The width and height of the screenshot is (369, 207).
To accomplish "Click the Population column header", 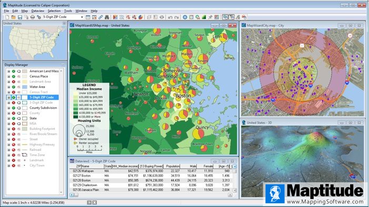I will (x=173, y=166).
